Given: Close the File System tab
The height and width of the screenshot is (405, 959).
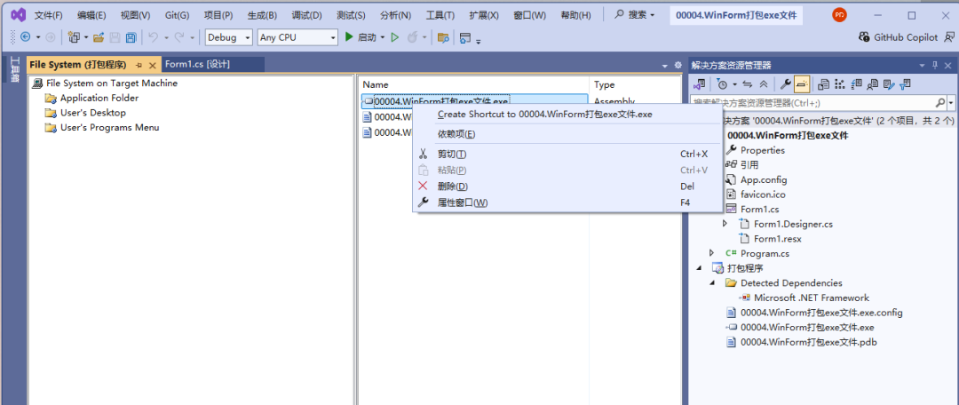Looking at the screenshot, I should coord(153,65).
